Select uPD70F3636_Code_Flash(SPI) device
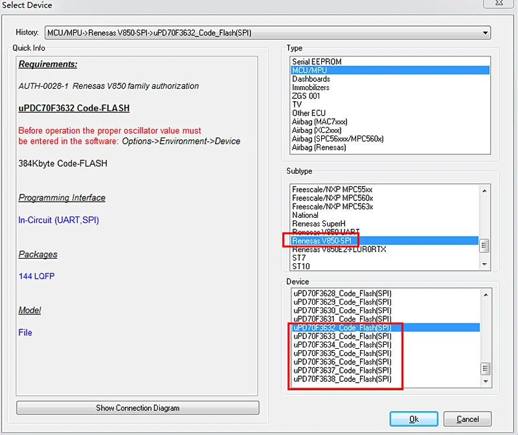 click(386, 362)
